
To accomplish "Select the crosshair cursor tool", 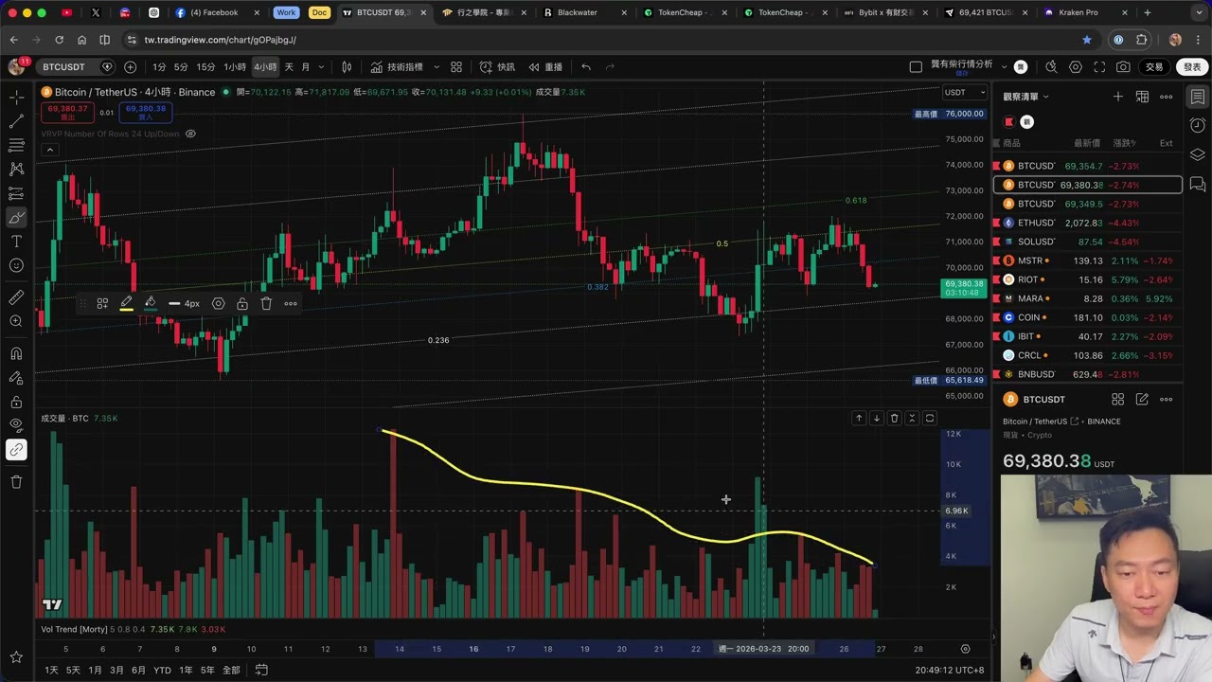I will coord(16,97).
